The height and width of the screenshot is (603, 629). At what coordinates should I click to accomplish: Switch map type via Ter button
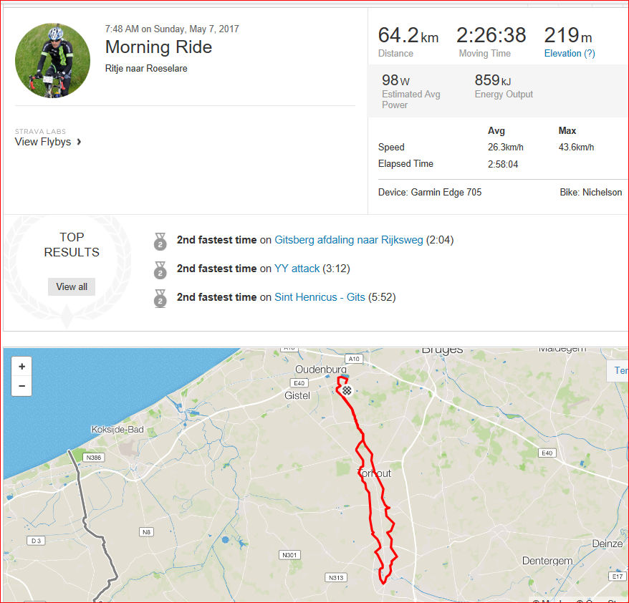pos(618,370)
